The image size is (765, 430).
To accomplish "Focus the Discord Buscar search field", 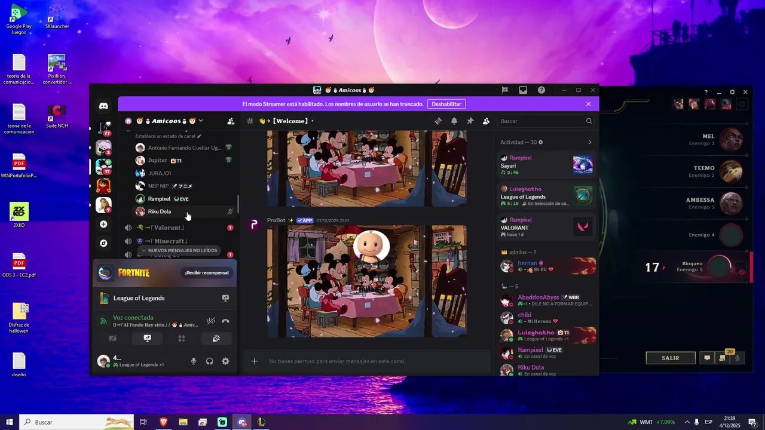I will (546, 121).
